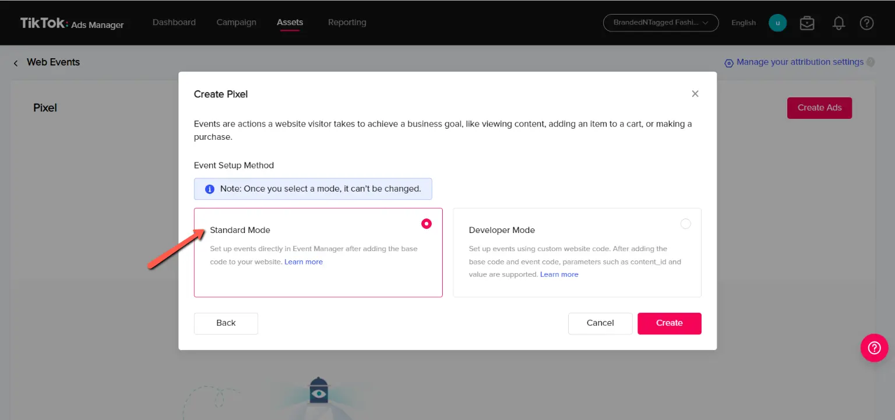Click the help question mark in header
The height and width of the screenshot is (420, 895).
coord(866,23)
